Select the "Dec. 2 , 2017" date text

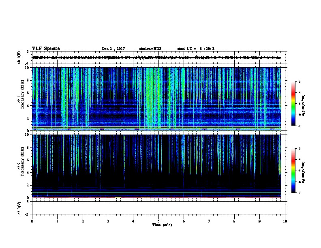click(x=113, y=49)
